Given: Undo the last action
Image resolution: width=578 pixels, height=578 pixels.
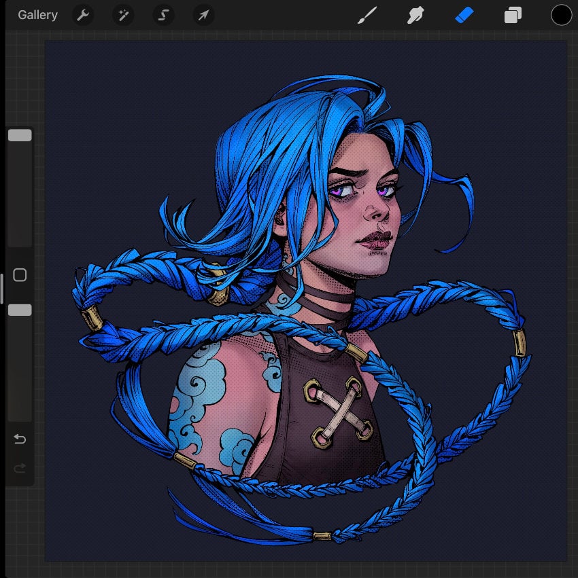Looking at the screenshot, I should [20, 439].
